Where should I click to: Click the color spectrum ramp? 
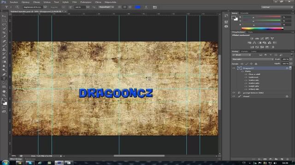click(262, 28)
